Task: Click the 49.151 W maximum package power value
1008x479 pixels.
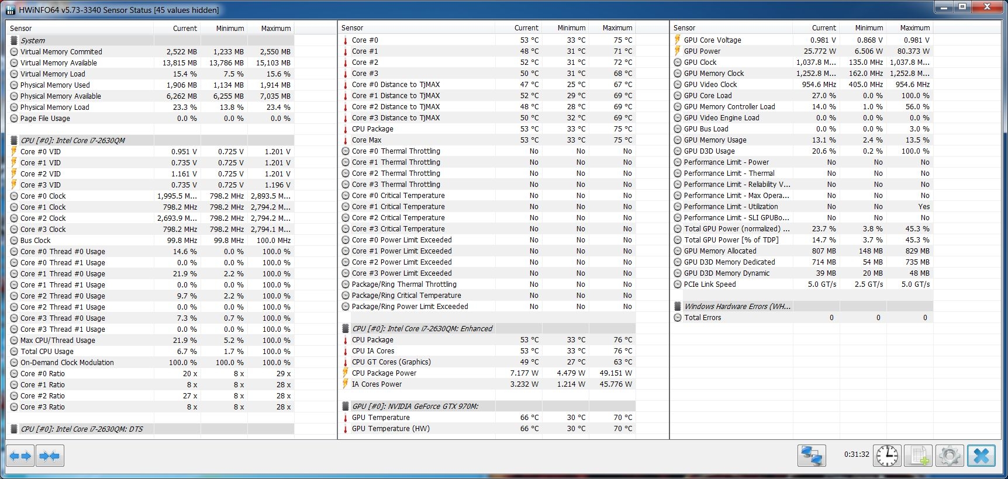Action: click(616, 373)
